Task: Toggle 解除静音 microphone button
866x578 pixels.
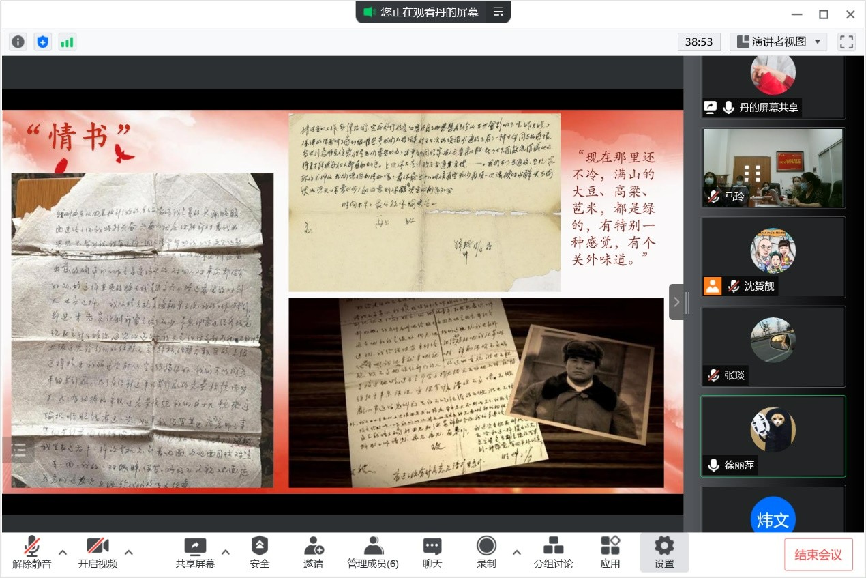Action: pos(31,552)
